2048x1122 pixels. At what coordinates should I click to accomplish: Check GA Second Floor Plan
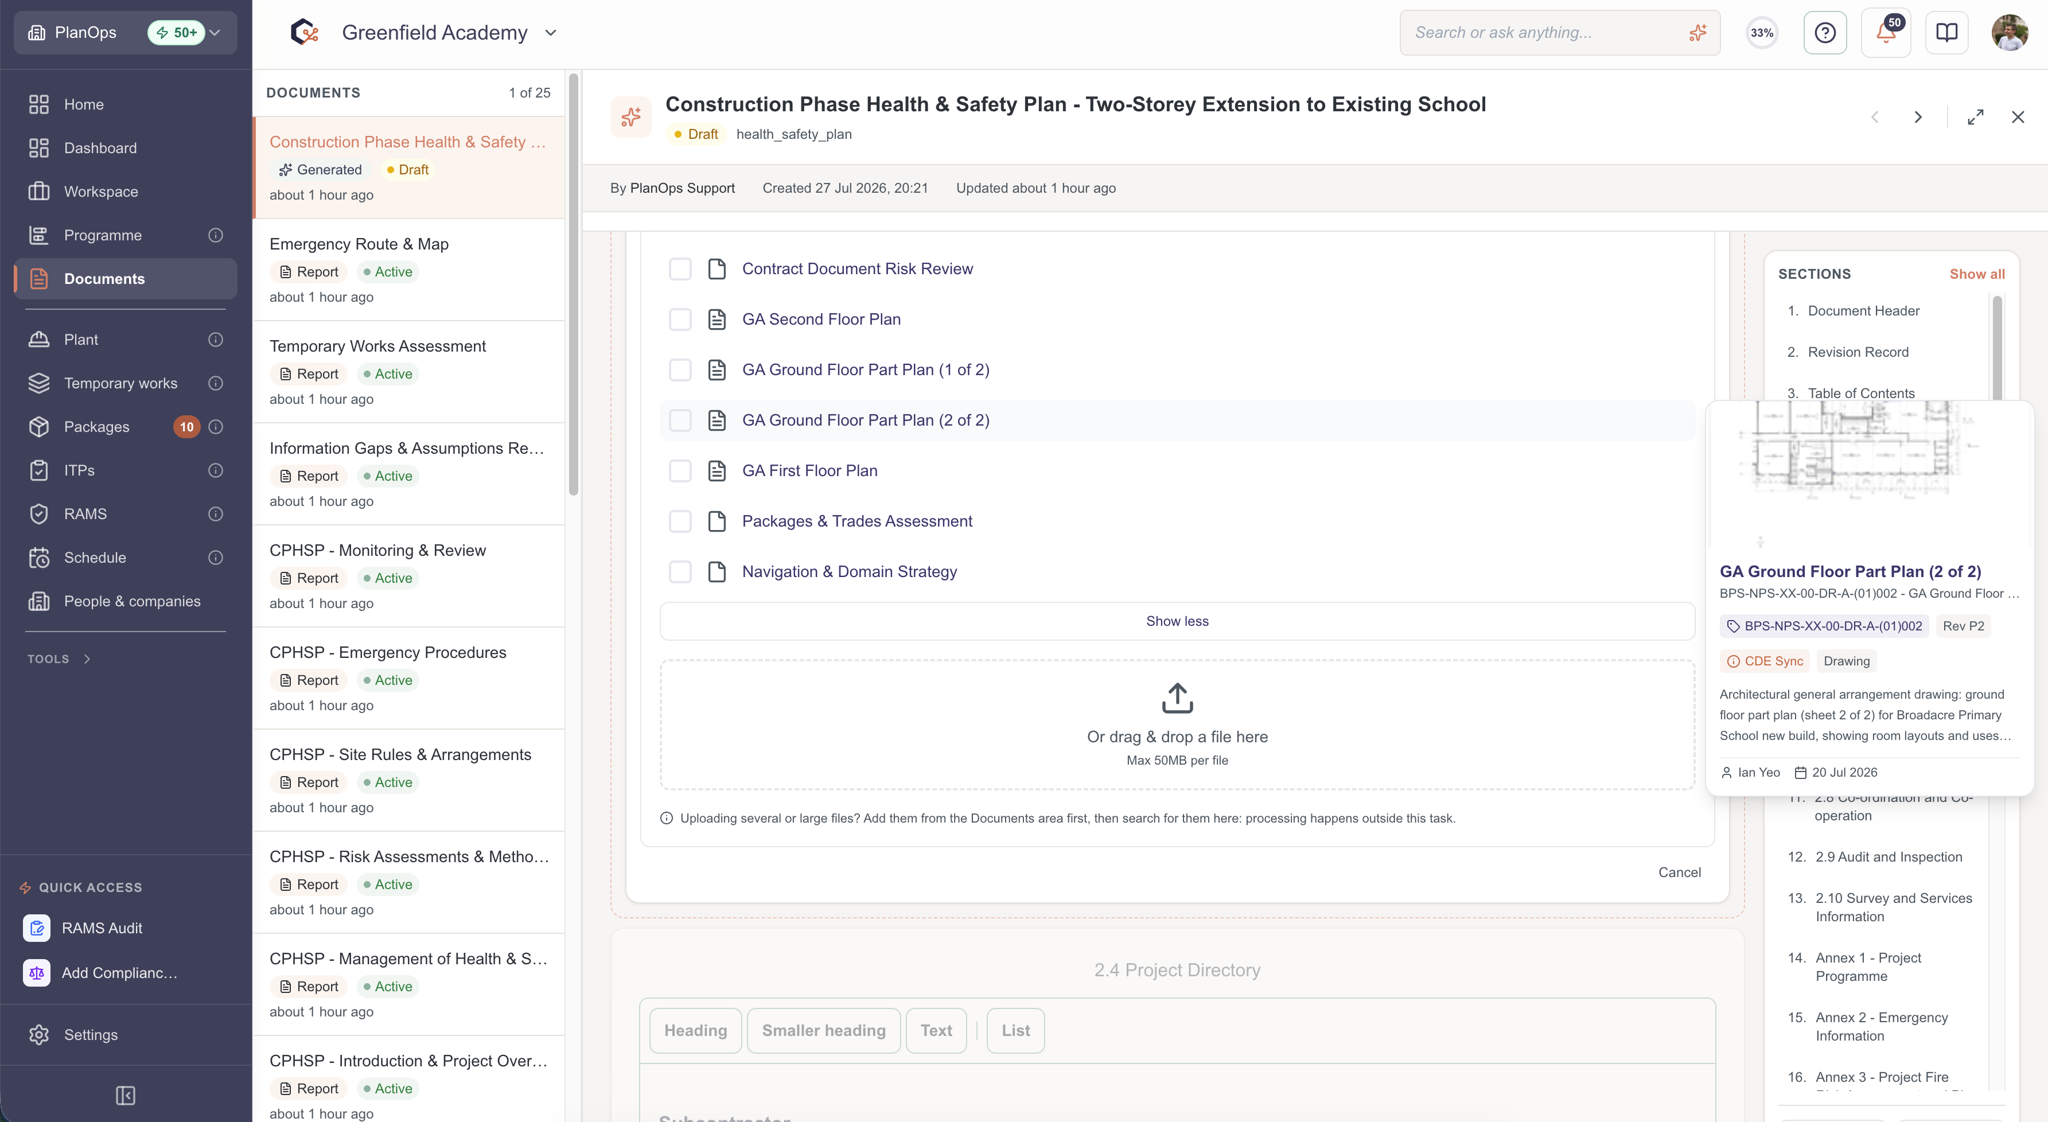680,320
